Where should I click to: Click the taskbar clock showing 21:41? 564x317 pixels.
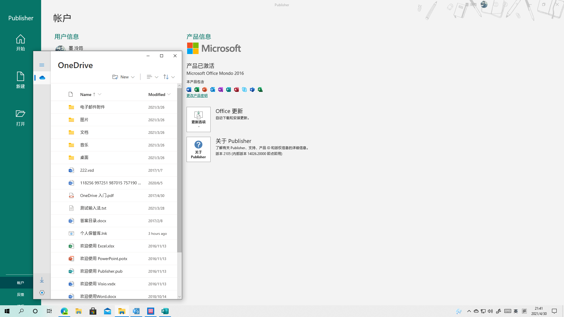pyautogui.click(x=539, y=311)
